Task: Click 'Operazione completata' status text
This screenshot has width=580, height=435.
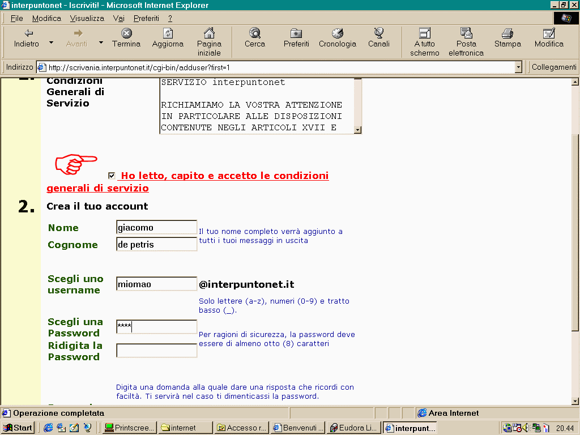Action: 58,413
